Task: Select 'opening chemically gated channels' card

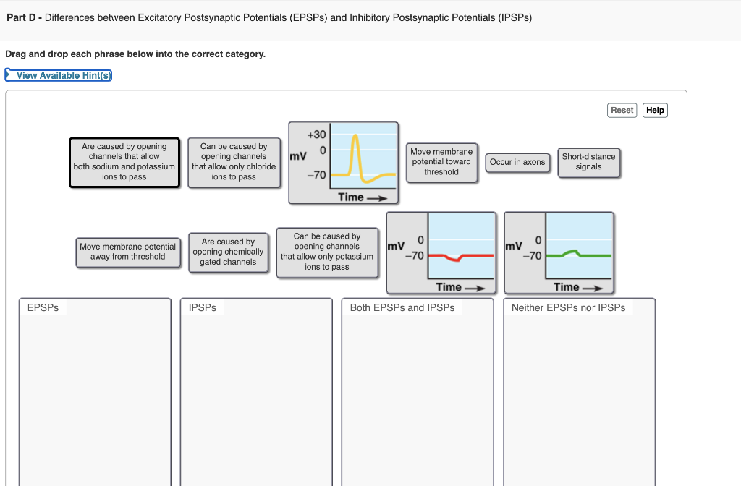Action: (228, 252)
